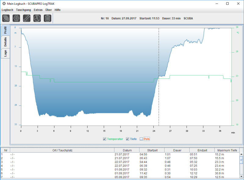Image resolution: width=244 pixels, height=180 pixels.
Task: Open settings via the gear icon
Action: coord(16,18)
